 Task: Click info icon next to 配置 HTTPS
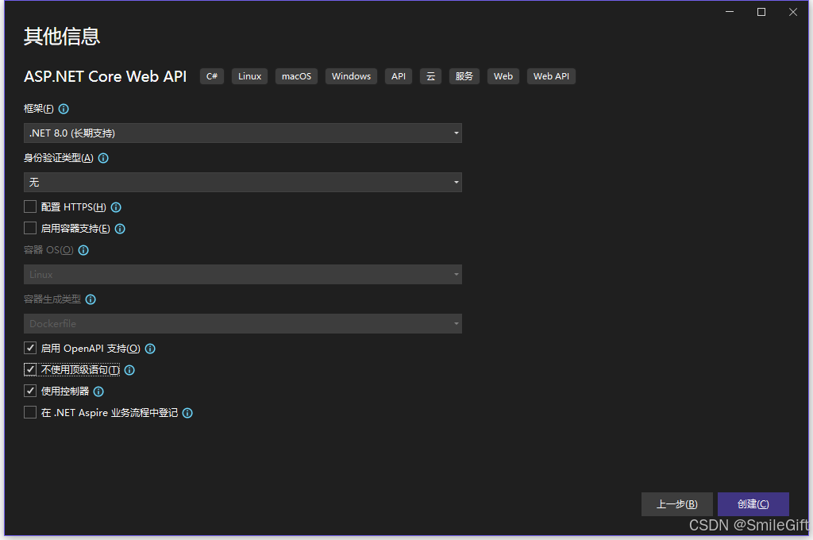tap(116, 207)
